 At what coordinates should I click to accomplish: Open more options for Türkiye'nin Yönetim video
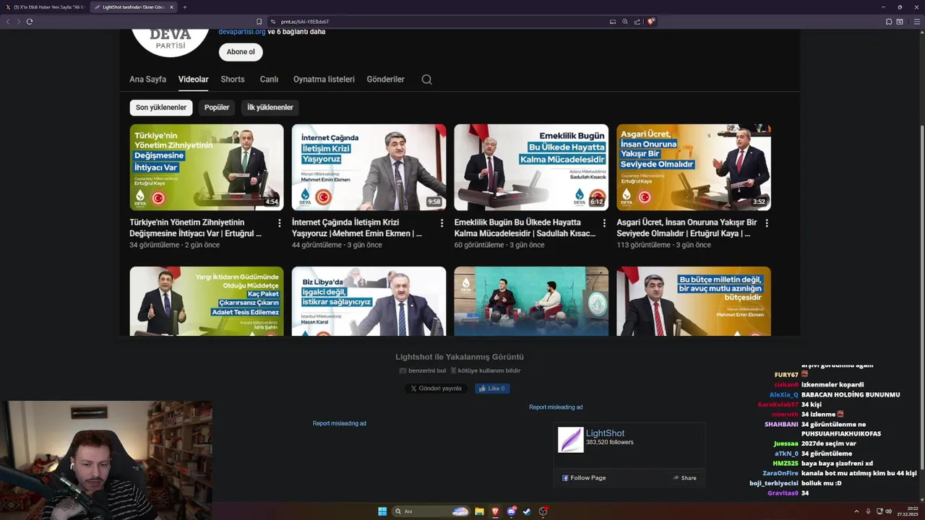pyautogui.click(x=280, y=223)
